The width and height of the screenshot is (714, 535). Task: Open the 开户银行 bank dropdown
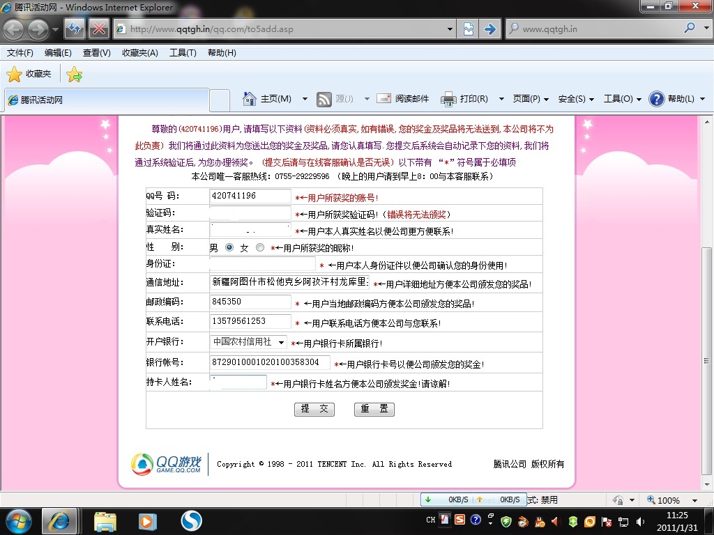coord(248,341)
